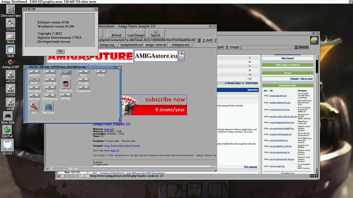The height and width of the screenshot is (198, 353).
Task: Click the rear browser vertical scrollbar
Action: coord(317,111)
